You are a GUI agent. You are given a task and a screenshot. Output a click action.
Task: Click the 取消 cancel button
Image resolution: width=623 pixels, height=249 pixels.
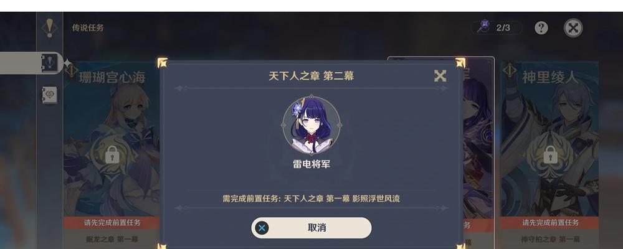[x=311, y=228]
